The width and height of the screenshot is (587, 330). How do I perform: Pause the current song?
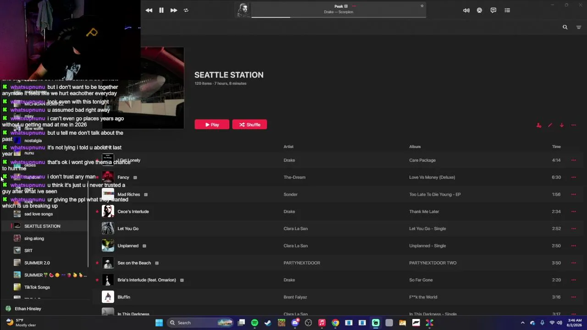161,10
